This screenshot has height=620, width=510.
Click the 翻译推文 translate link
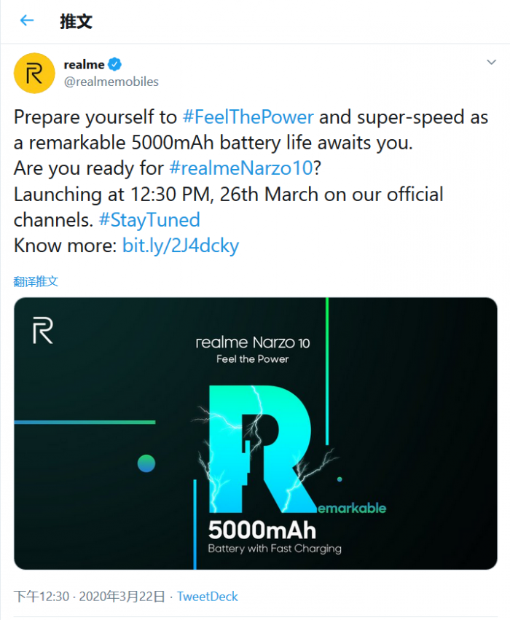pos(36,281)
